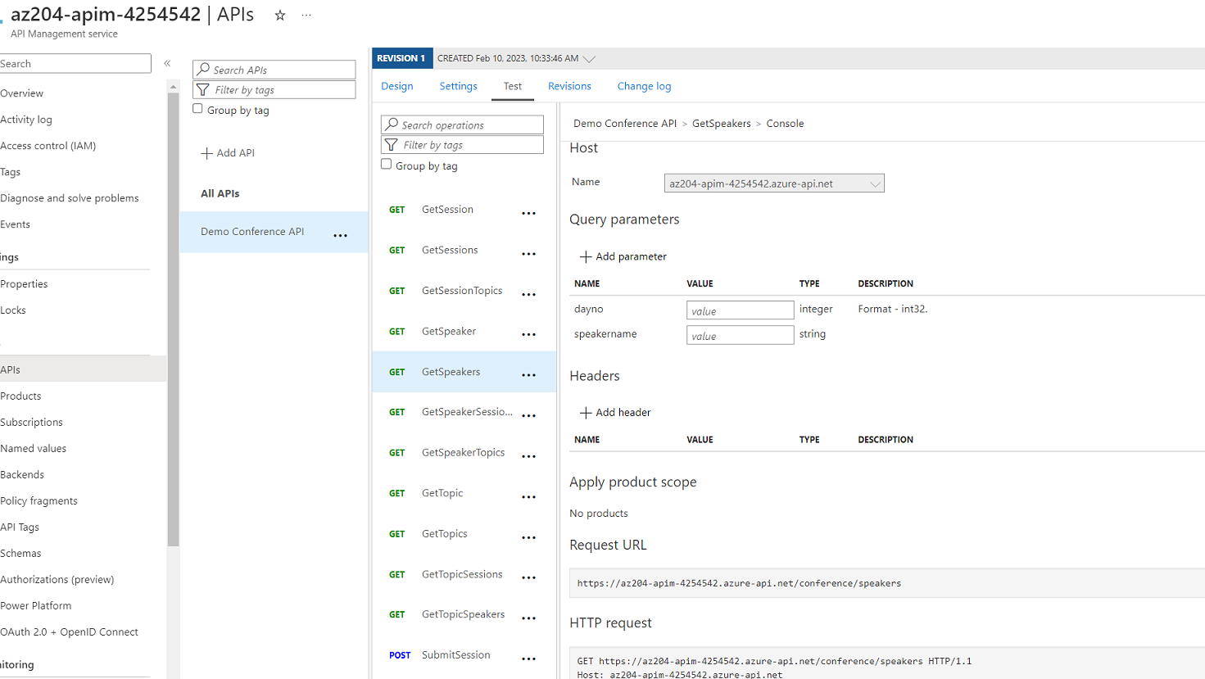Screen dimensions: 1205x679
Task: Open the GetSpeakerTopics ellipsis menu
Action: coord(529,456)
